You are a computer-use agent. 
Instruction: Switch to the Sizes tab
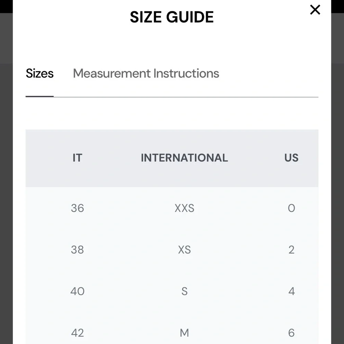(40, 74)
